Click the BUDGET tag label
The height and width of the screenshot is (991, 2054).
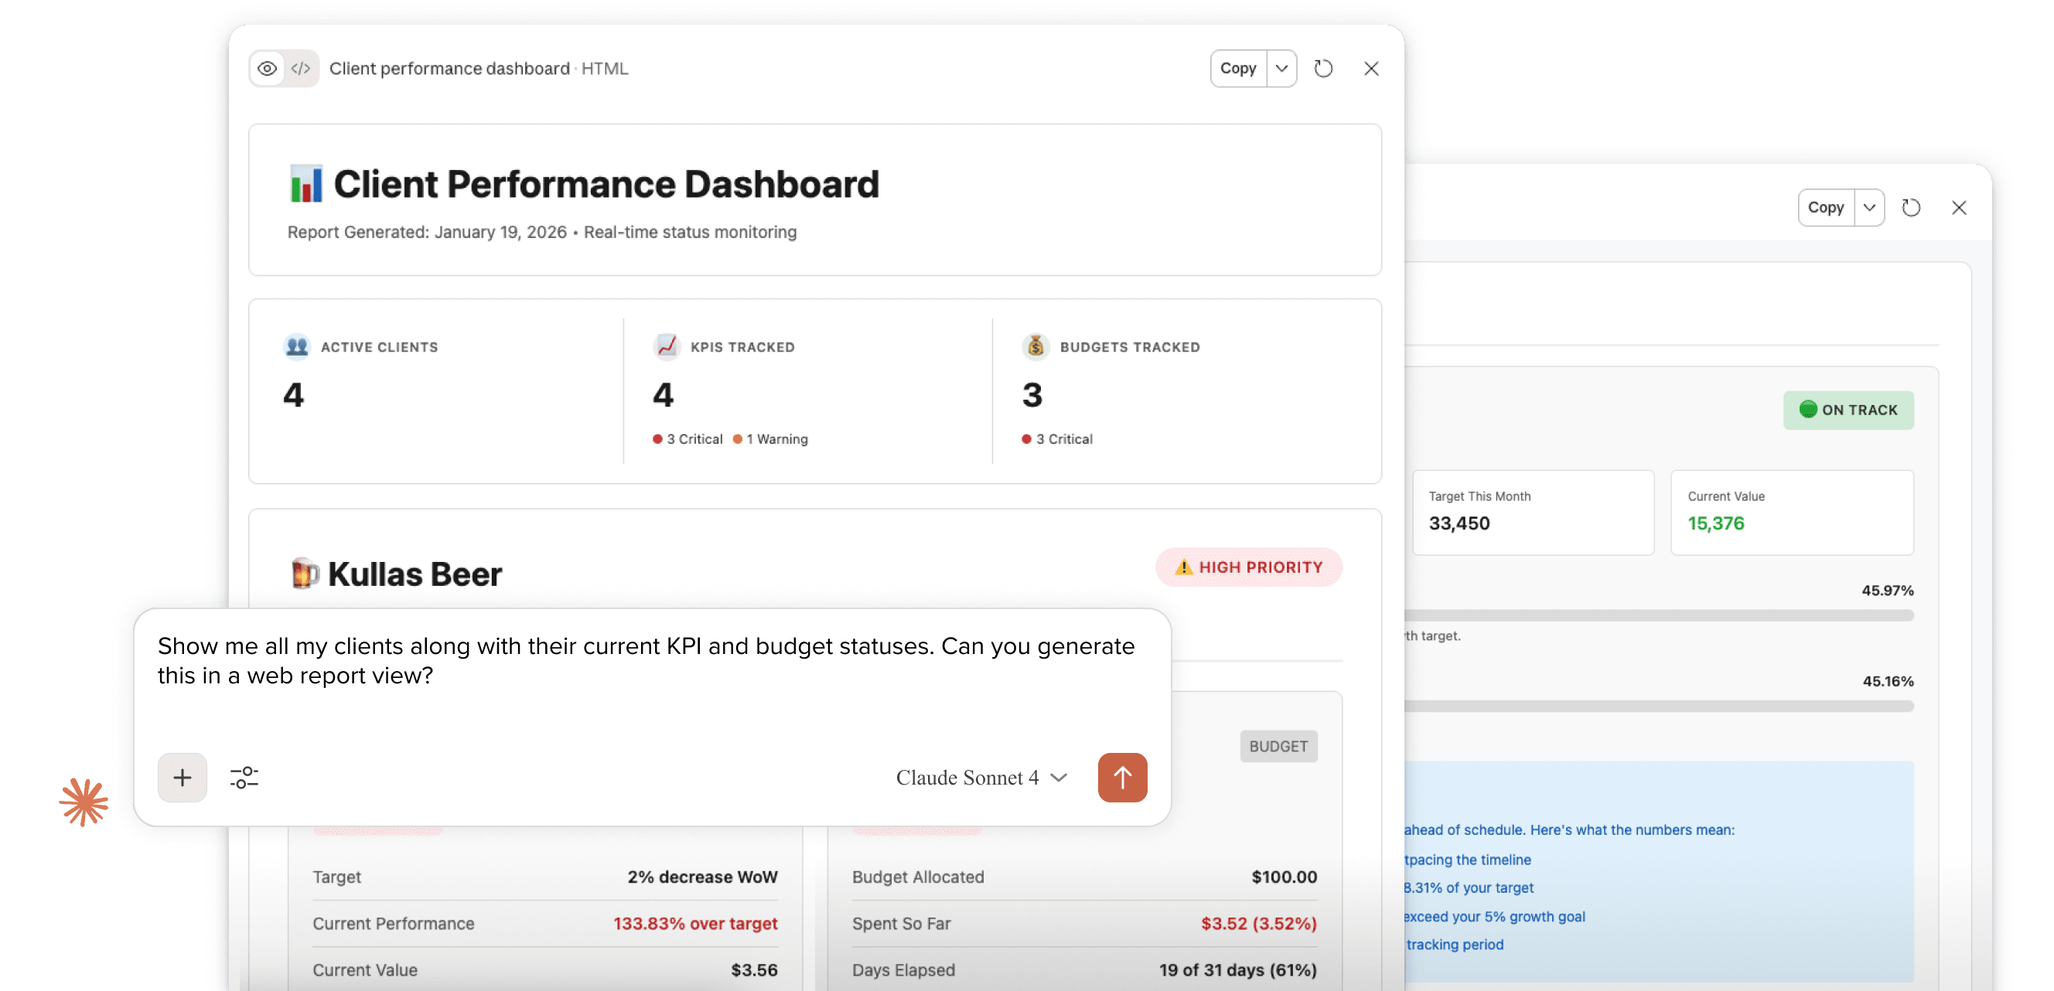coord(1278,746)
